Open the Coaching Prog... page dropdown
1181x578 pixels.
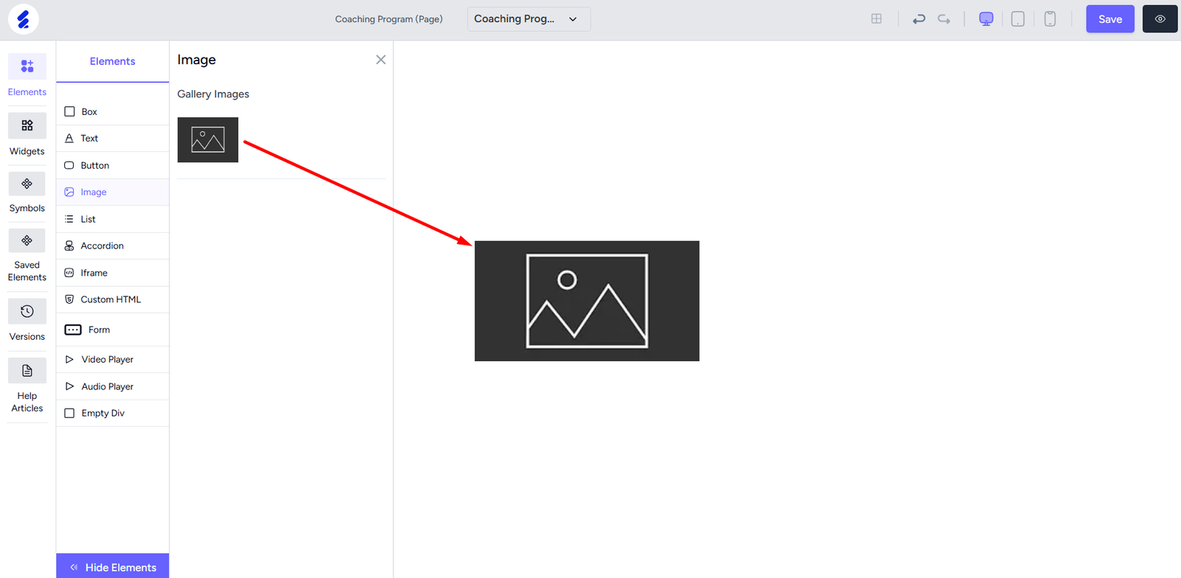[528, 19]
